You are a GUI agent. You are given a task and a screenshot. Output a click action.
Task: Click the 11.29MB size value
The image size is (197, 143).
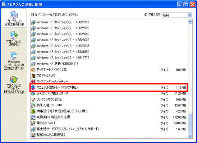(180, 94)
